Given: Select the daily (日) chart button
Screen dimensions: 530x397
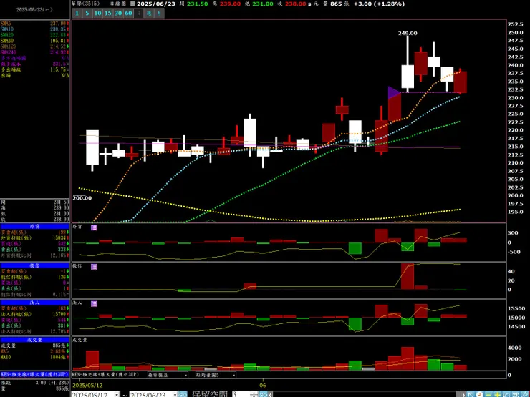Looking at the screenshot, I should click(138, 13).
